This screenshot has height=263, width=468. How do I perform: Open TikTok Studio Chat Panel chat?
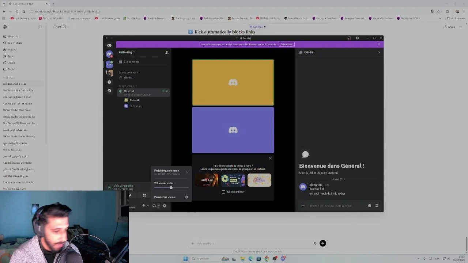pos(23,110)
